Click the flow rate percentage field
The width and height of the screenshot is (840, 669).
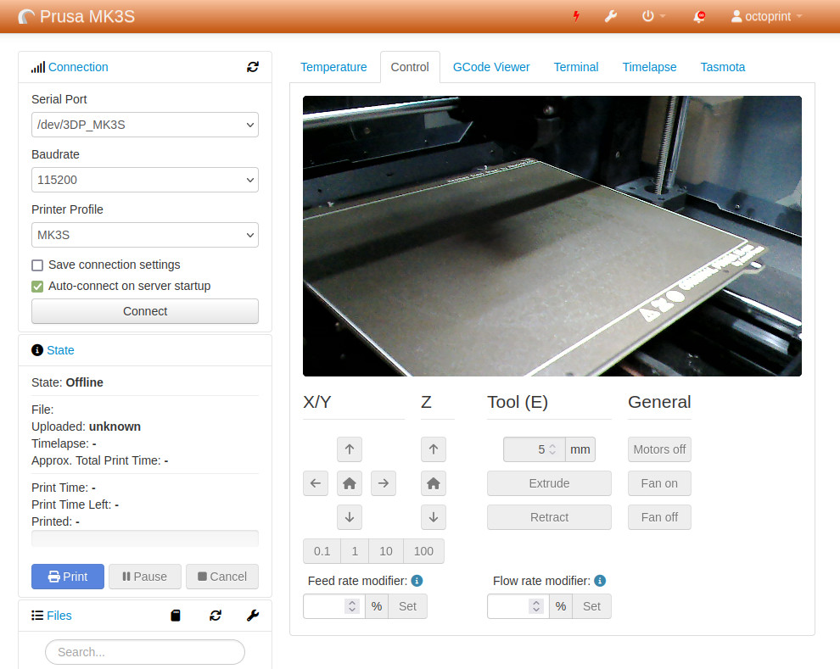coord(518,606)
